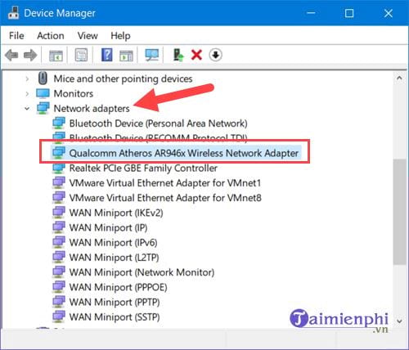The height and width of the screenshot is (350, 409).
Task: Collapse the Network adapters category
Action: [x=27, y=109]
